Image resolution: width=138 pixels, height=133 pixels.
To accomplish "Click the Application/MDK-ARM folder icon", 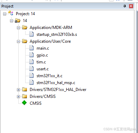I will pyautogui.click(x=24, y=28).
